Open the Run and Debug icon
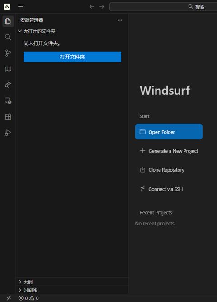 (8, 133)
